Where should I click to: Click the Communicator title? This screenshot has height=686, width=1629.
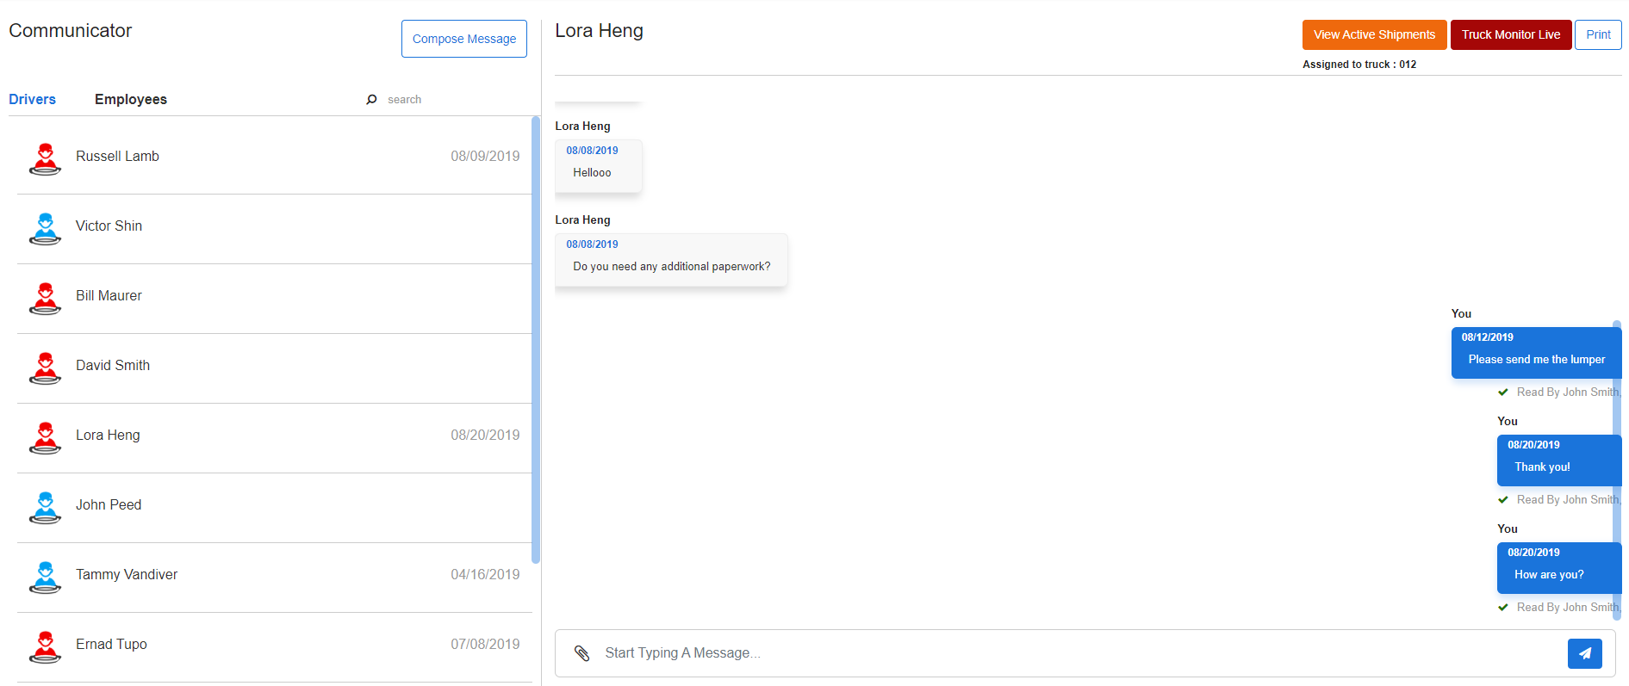coord(71,31)
